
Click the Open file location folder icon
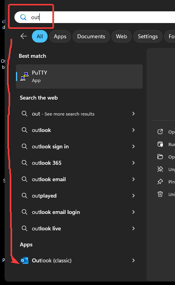[160, 157]
